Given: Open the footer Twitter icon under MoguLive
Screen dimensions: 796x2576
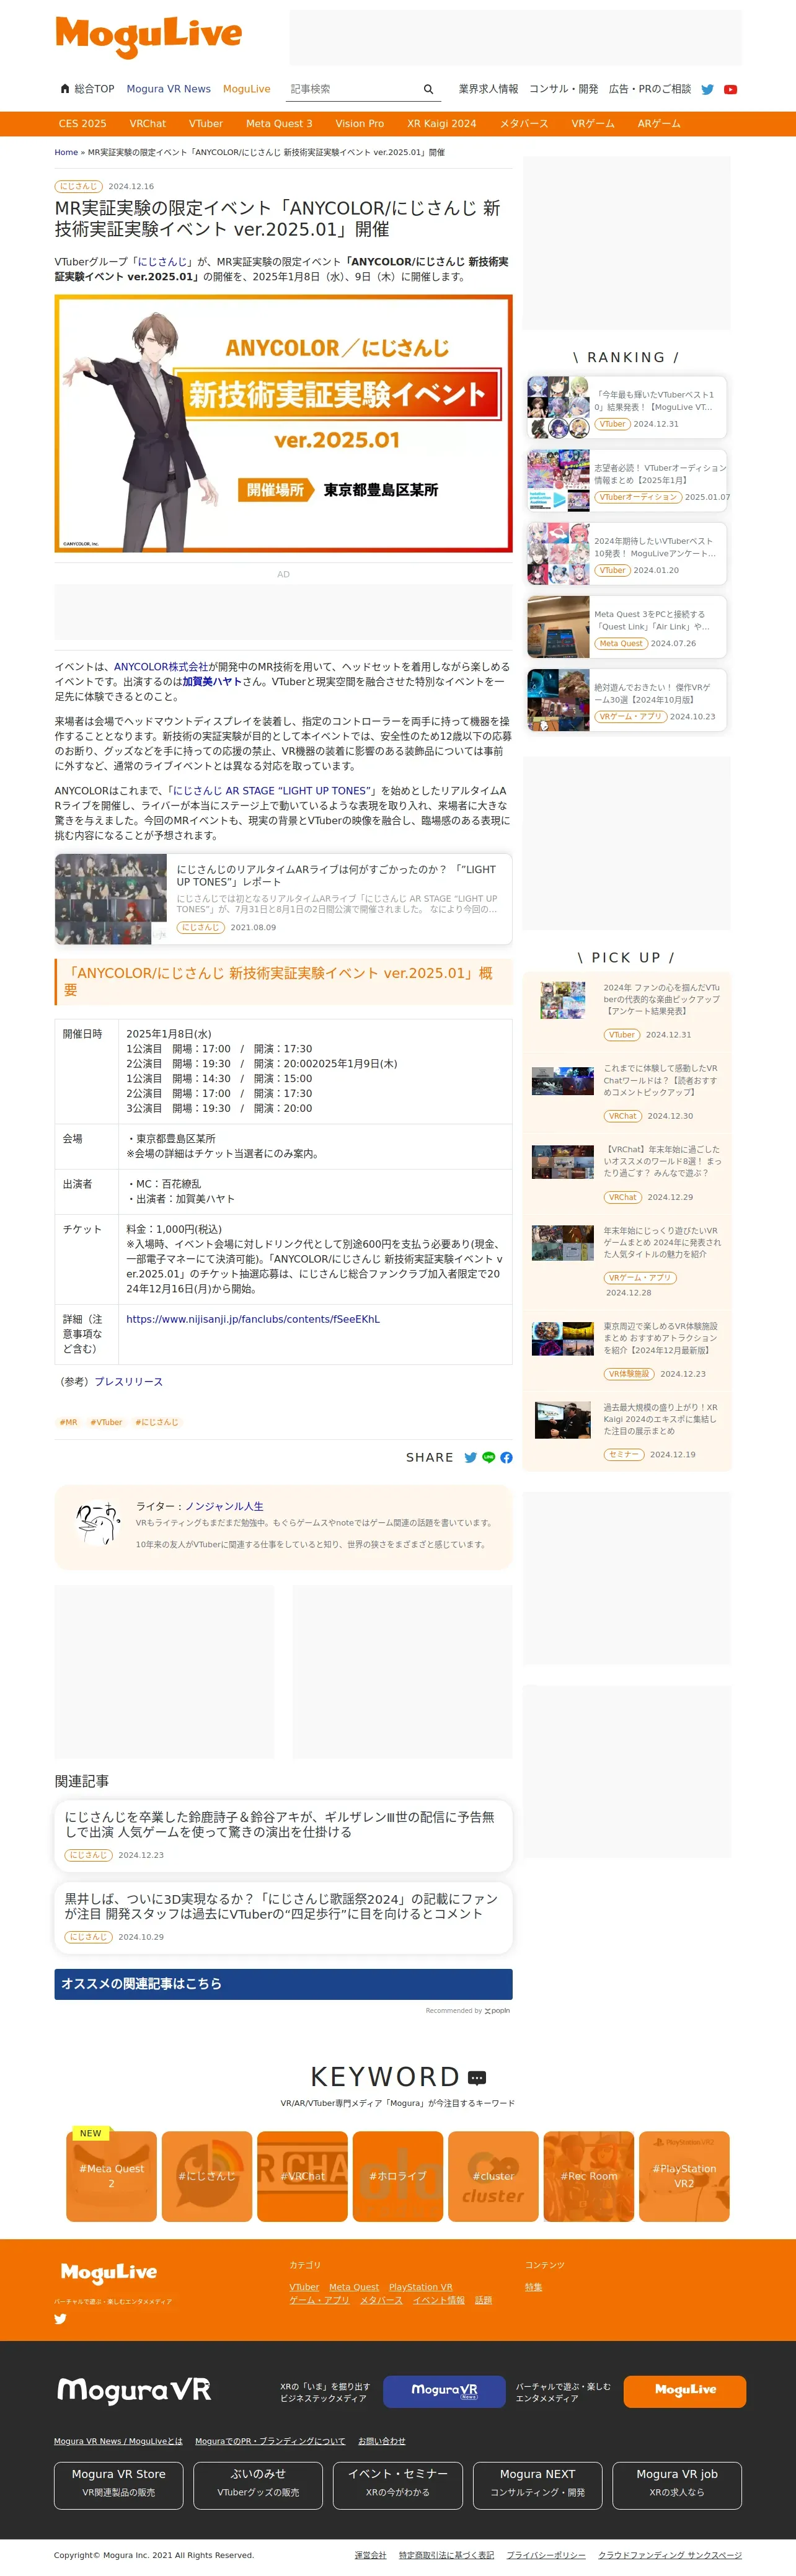Looking at the screenshot, I should (60, 2318).
